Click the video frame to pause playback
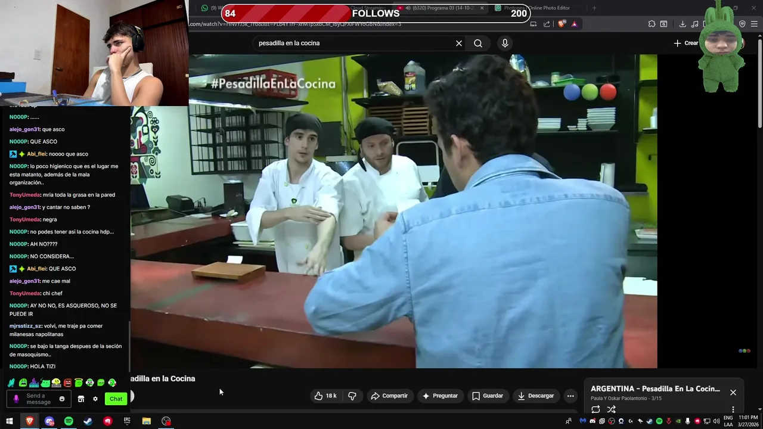 tap(394, 211)
